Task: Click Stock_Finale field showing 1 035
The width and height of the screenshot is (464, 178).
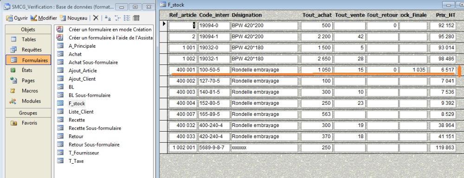Action: (x=413, y=70)
